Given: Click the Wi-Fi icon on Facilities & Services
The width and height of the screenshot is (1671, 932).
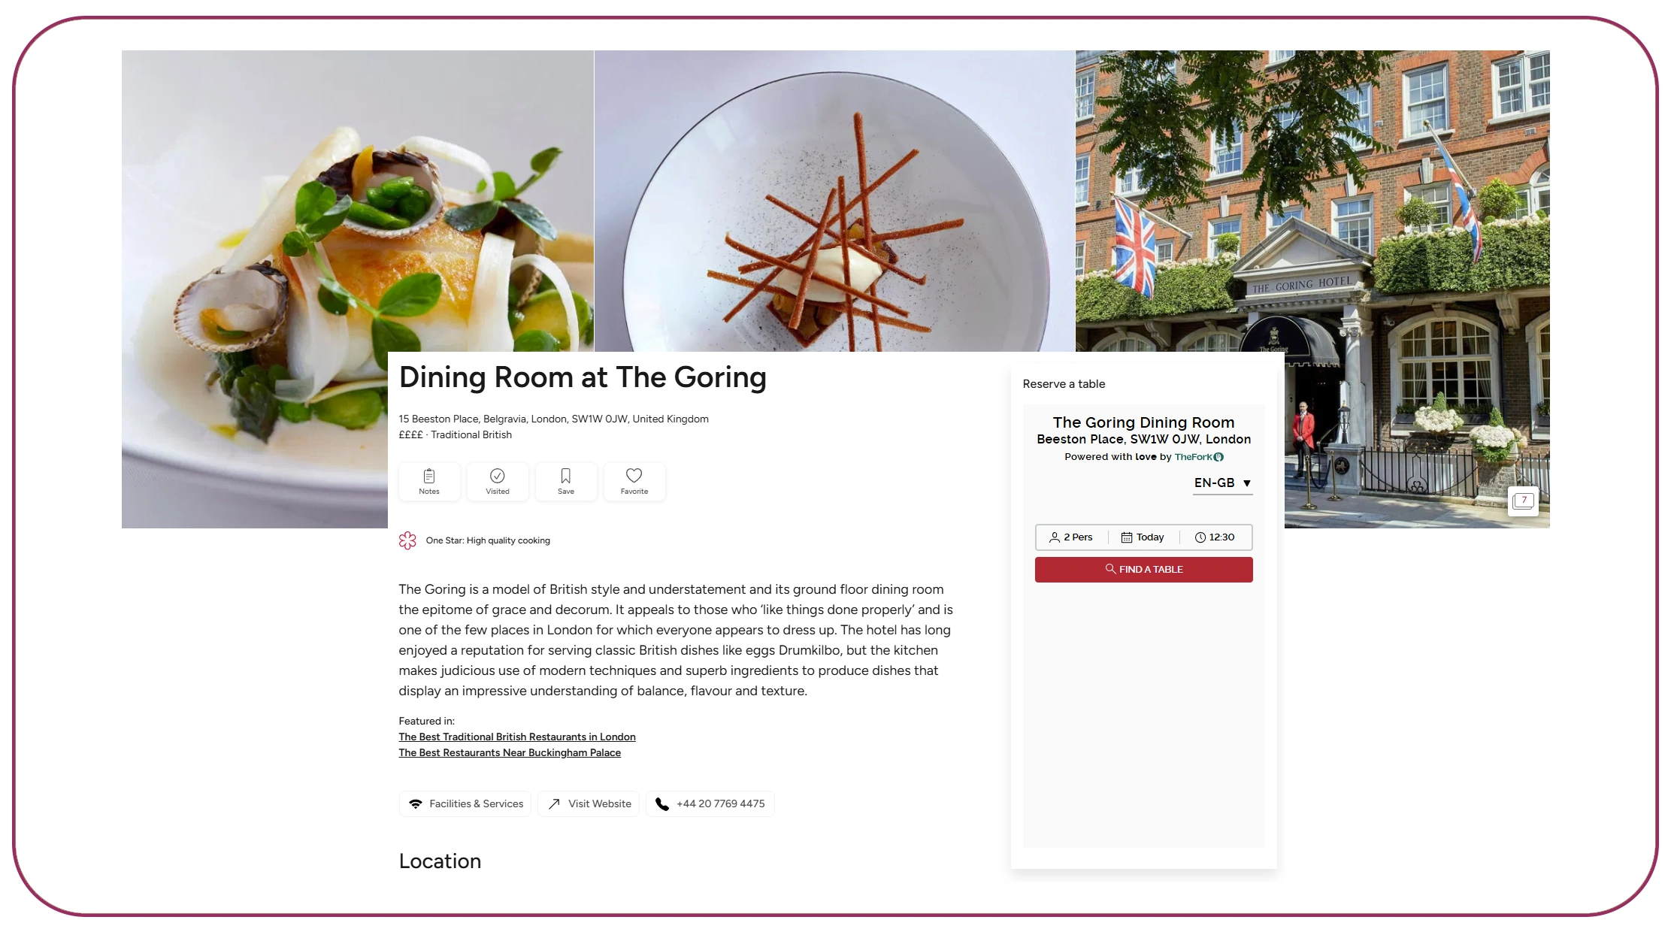Looking at the screenshot, I should click(x=416, y=803).
